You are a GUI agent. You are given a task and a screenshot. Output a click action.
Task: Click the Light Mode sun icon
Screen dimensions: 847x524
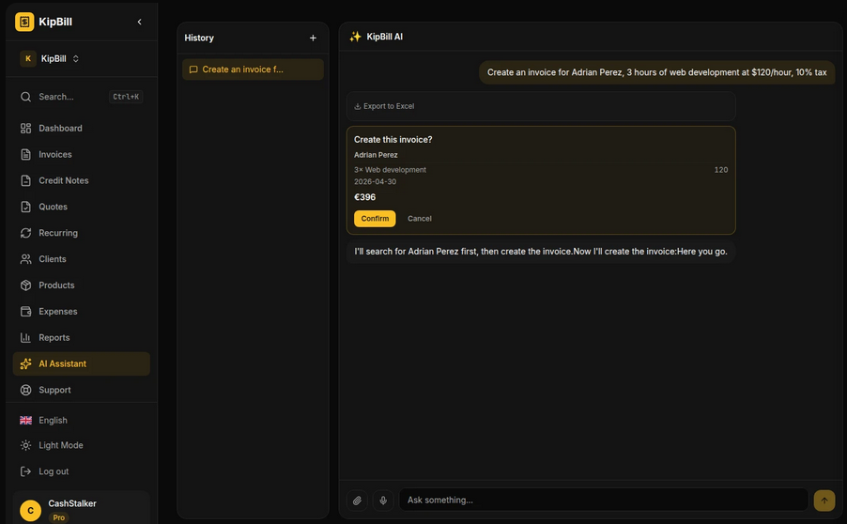[x=25, y=446]
